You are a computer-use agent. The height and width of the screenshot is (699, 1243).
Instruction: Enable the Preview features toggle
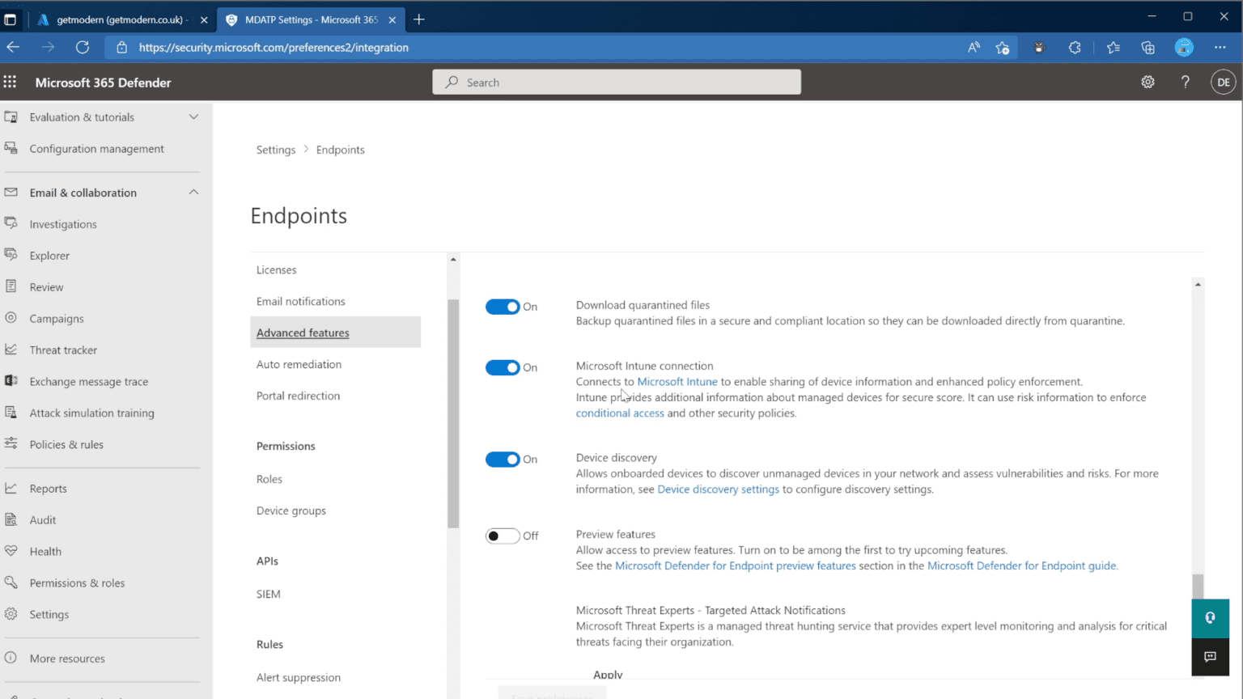click(503, 536)
